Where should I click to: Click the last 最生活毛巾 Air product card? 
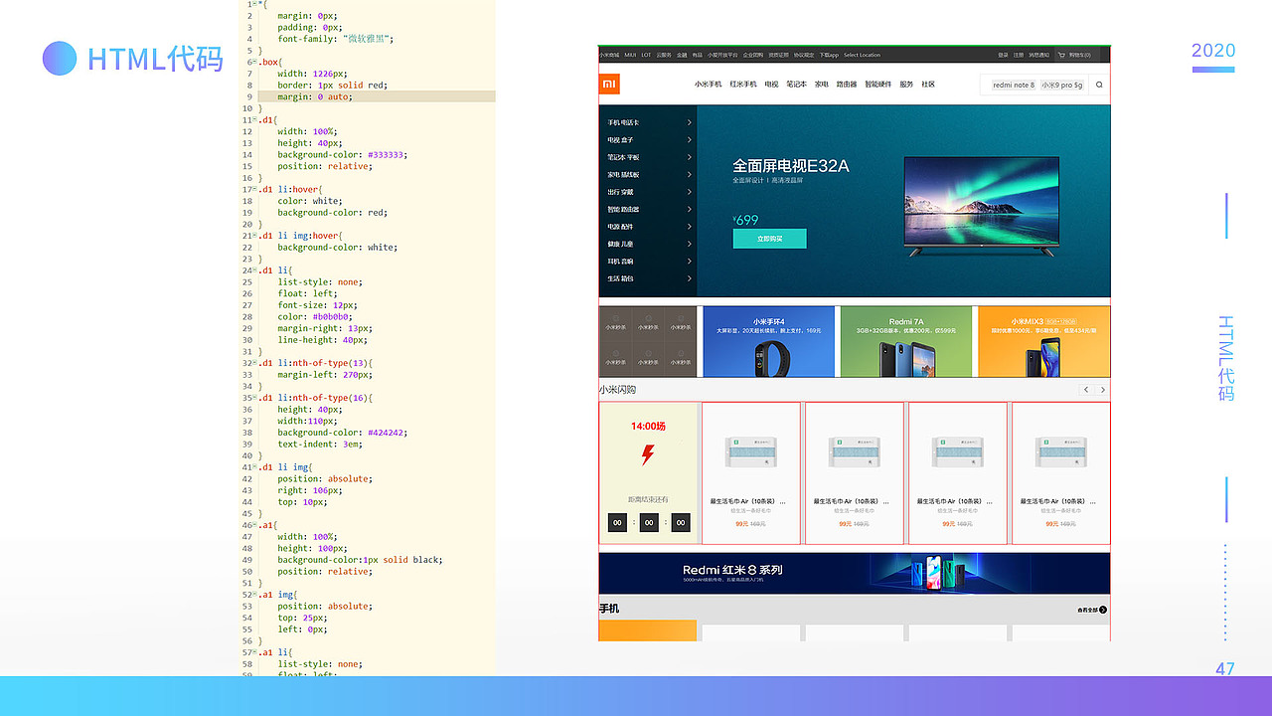click(x=1060, y=473)
